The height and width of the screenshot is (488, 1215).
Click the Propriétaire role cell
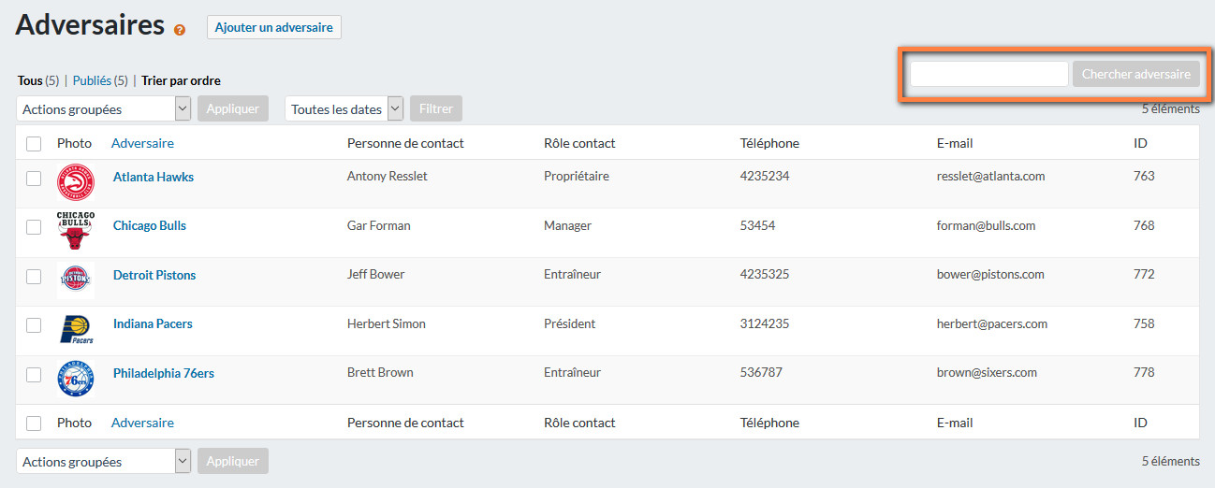(577, 176)
